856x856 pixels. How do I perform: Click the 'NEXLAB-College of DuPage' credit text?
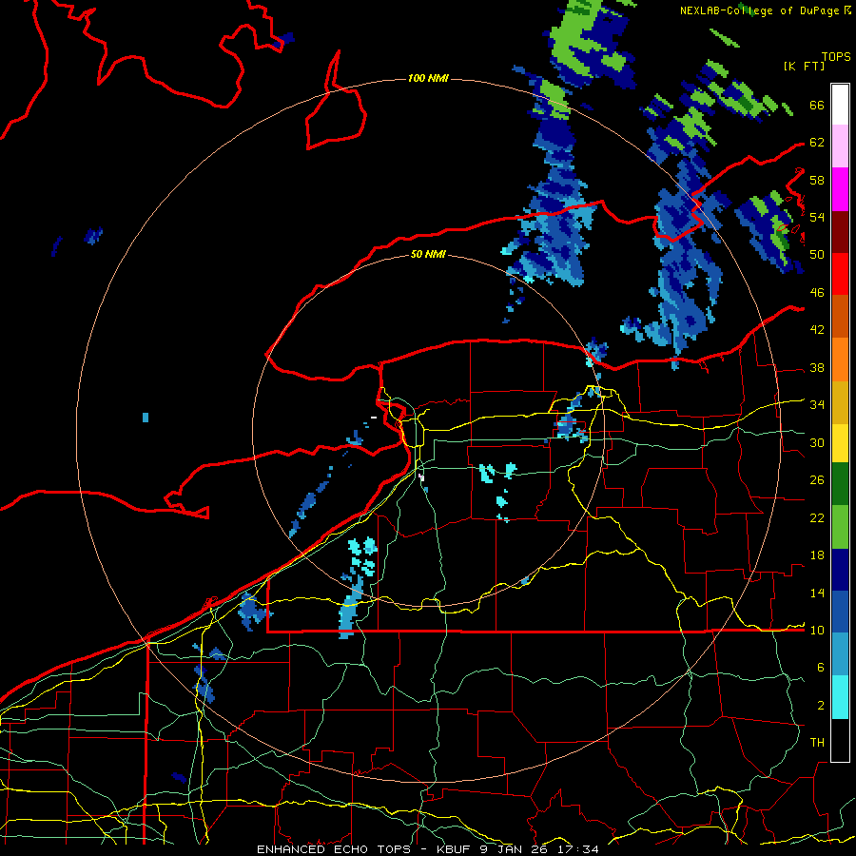(761, 10)
